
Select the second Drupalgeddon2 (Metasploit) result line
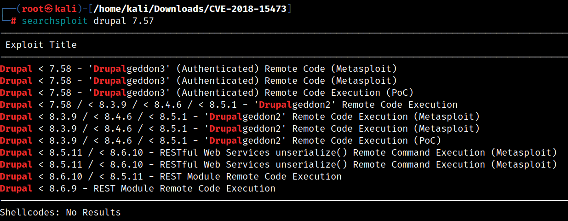[x=240, y=128]
